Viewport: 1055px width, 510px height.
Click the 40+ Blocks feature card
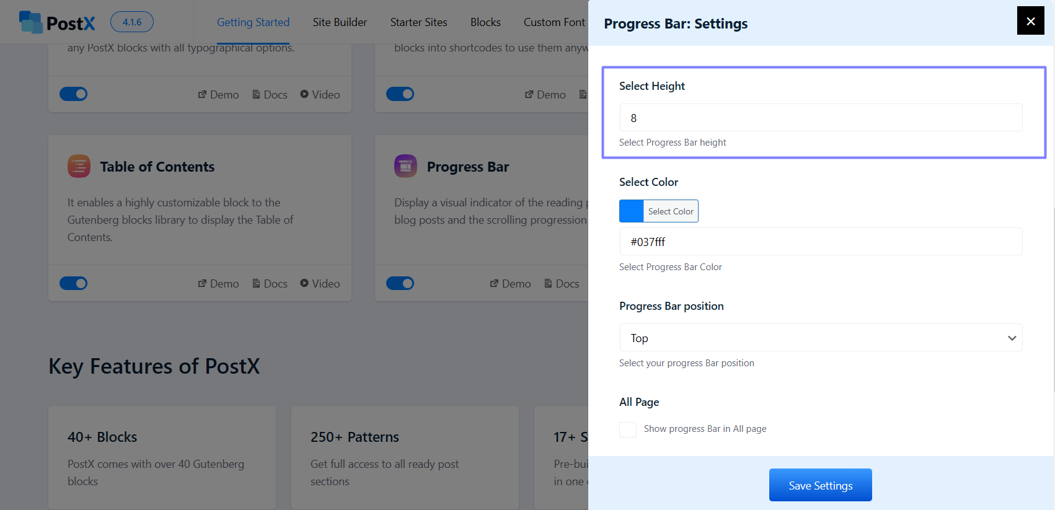coord(162,458)
